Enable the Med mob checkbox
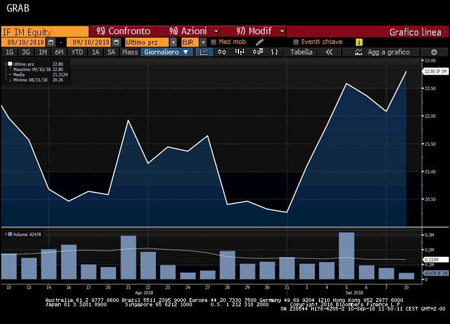The height and width of the screenshot is (324, 450). tap(213, 42)
